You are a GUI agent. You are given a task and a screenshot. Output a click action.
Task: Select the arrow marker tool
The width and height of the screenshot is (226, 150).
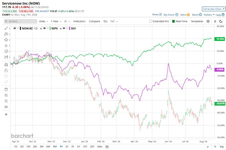(x=6, y=45)
